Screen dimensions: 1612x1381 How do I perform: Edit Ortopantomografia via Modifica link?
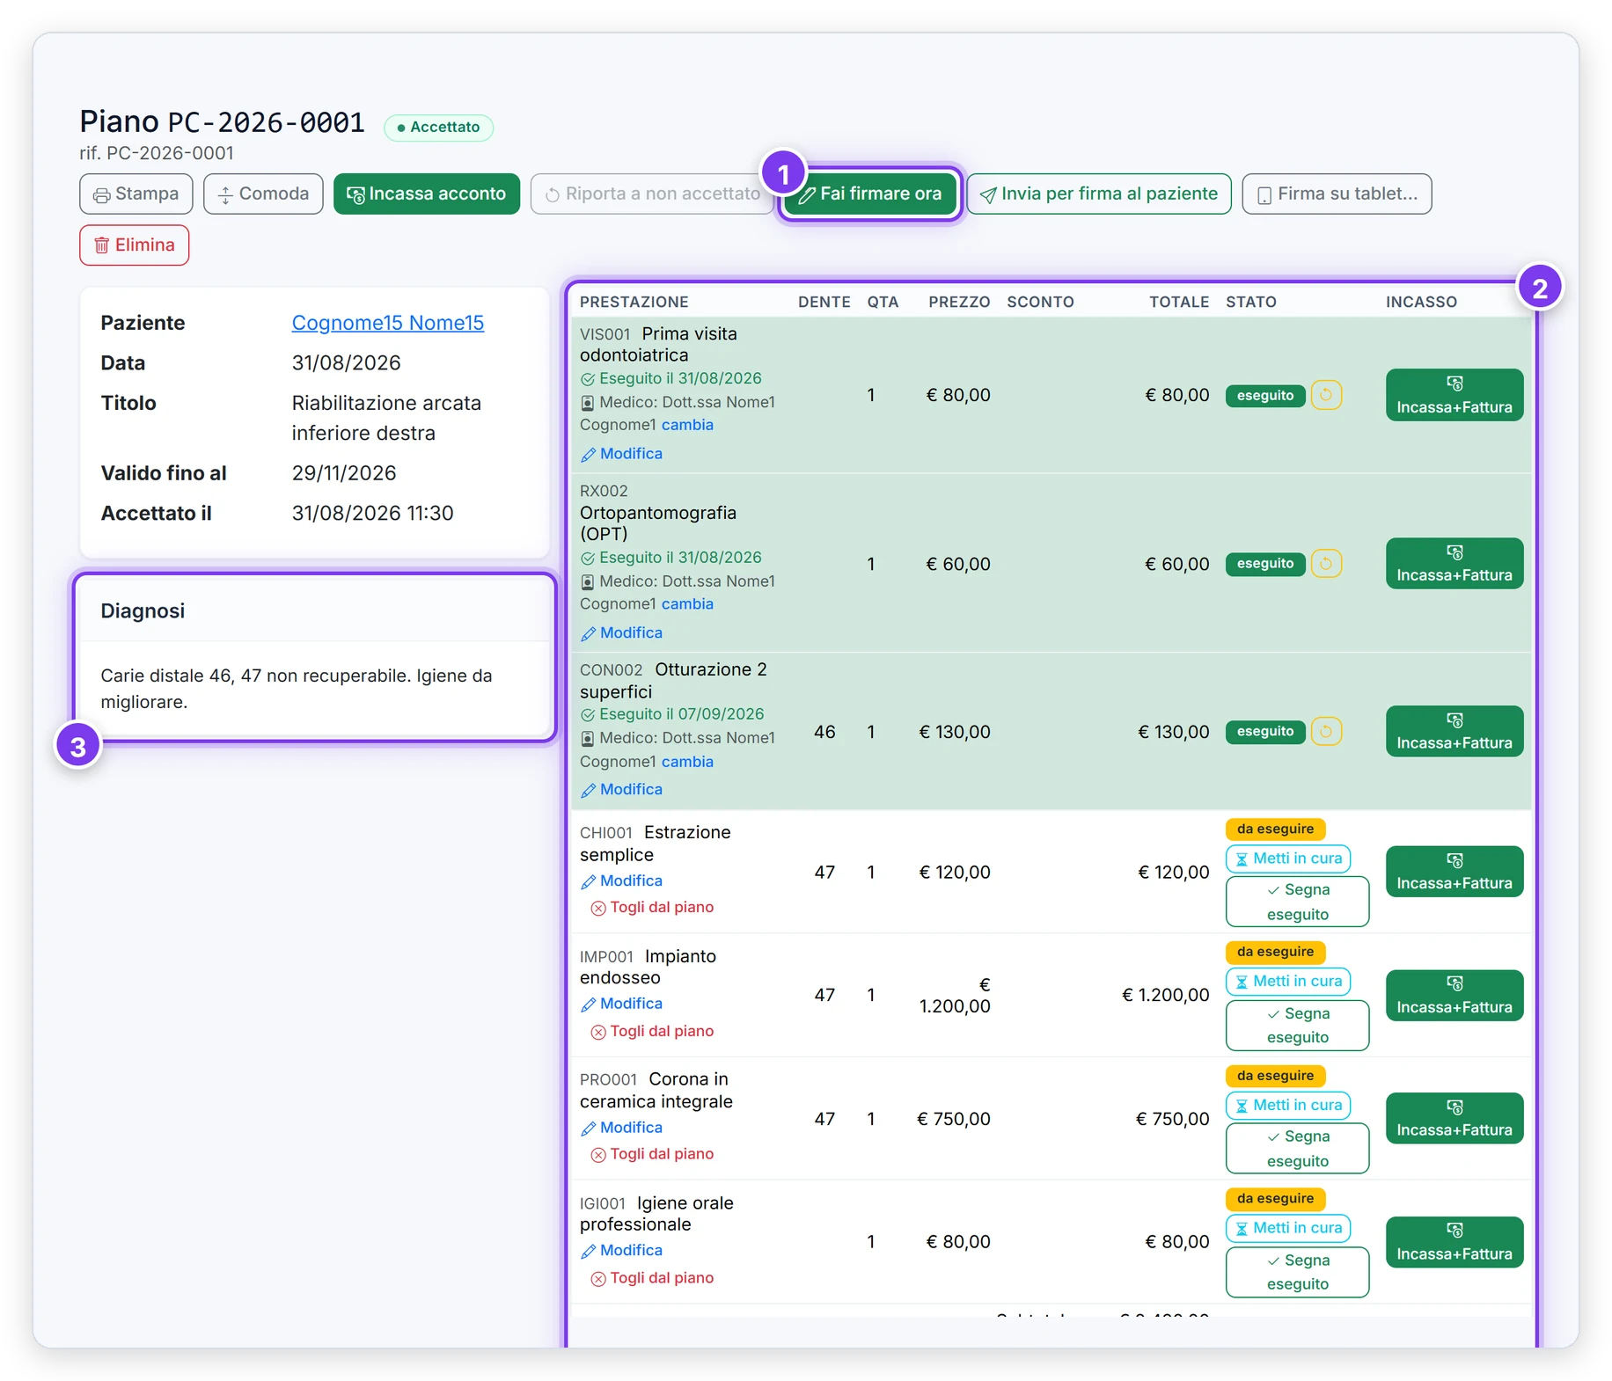[622, 633]
